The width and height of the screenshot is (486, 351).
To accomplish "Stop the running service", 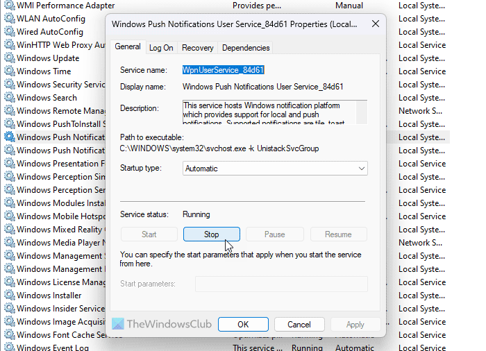I will (211, 234).
